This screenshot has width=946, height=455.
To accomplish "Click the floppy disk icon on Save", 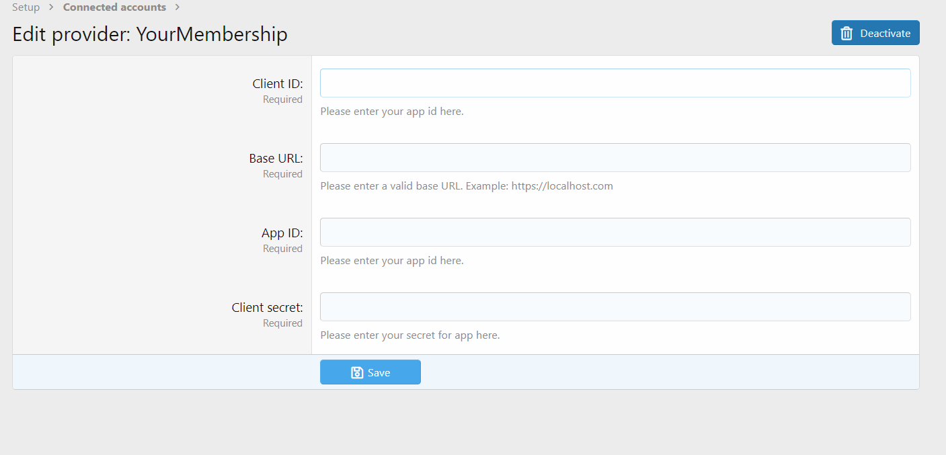I will pos(357,372).
